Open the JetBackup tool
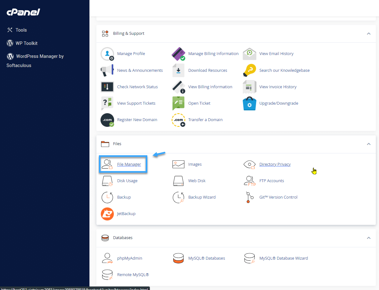This screenshot has height=290, width=379. 126,213
